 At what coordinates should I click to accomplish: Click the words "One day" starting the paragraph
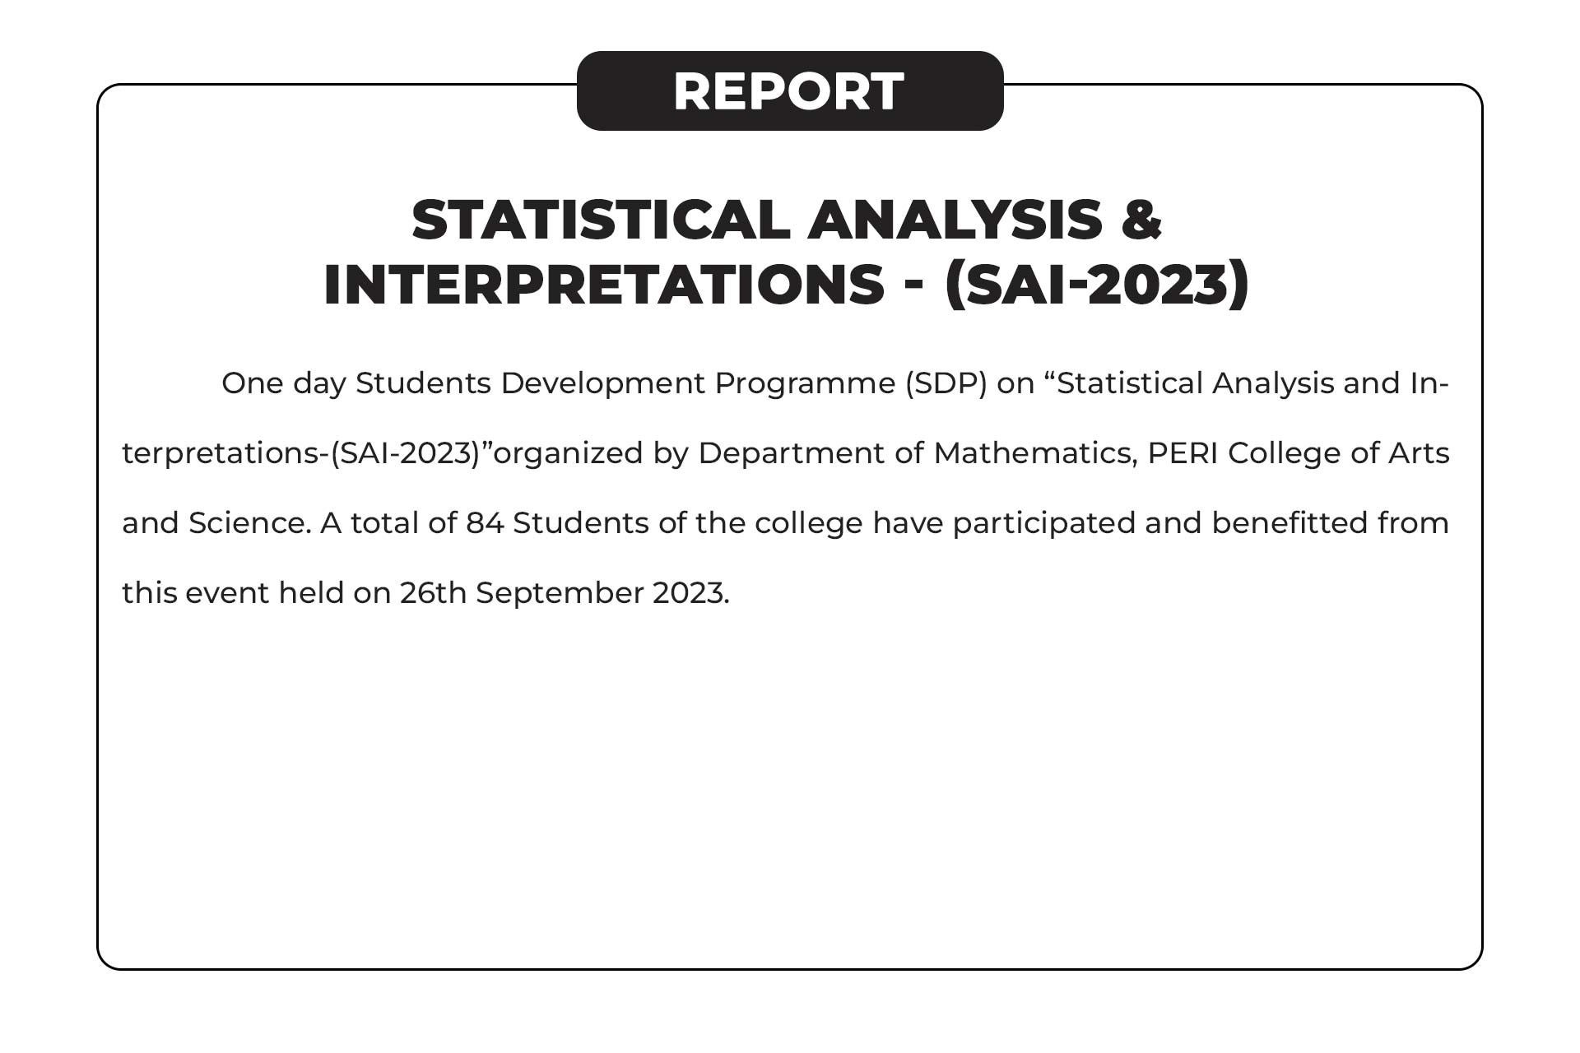pos(283,383)
